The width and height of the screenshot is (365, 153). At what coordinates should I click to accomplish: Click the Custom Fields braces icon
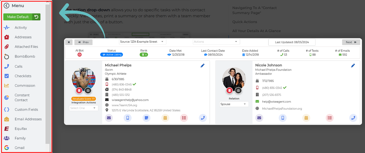[x=7, y=109]
